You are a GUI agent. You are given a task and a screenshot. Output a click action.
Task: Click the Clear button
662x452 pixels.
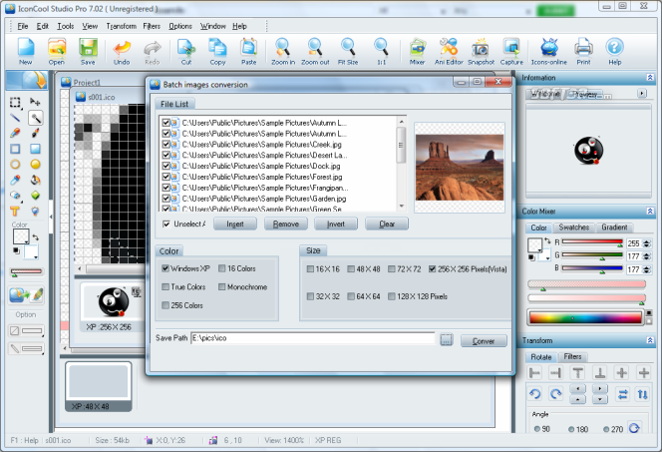pyautogui.click(x=387, y=224)
